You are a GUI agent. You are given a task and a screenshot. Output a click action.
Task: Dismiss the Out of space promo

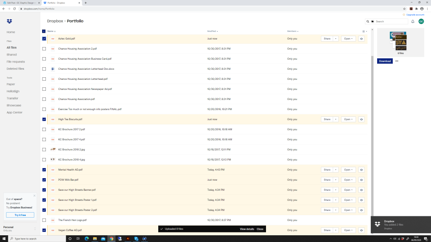35,195
